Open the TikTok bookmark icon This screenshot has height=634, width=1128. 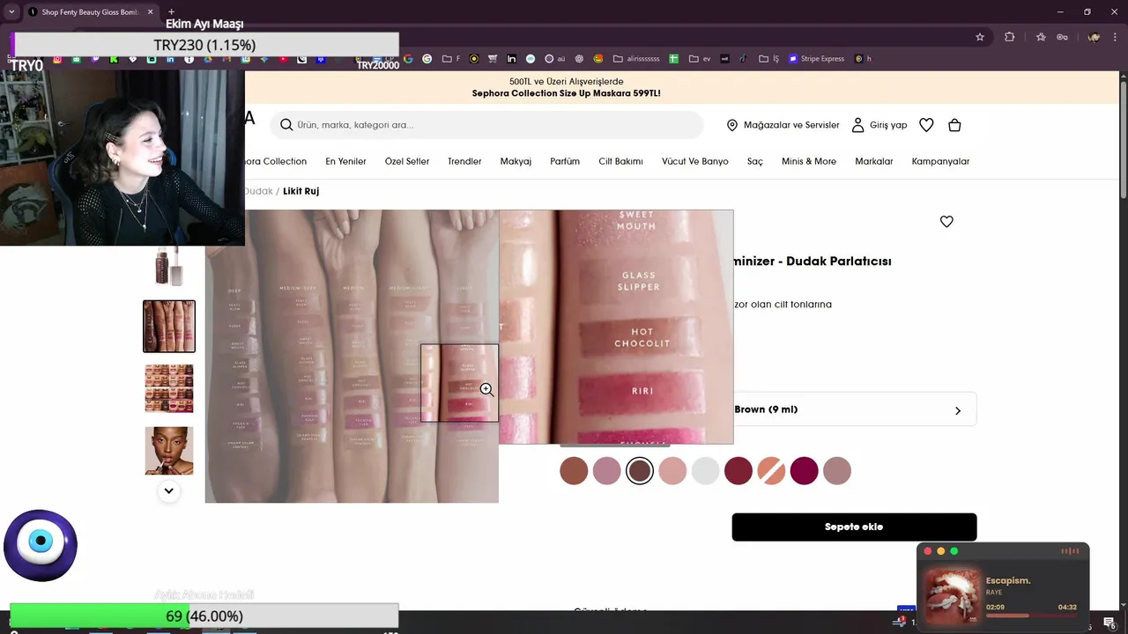pyautogui.click(x=742, y=59)
